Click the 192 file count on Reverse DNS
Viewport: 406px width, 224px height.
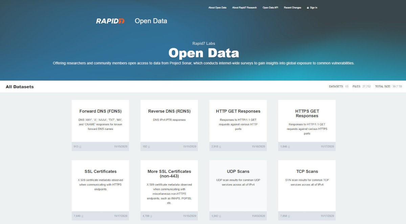pyautogui.click(x=145, y=147)
